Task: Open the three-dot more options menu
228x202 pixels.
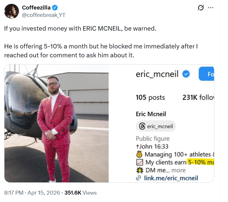Action: [211, 8]
